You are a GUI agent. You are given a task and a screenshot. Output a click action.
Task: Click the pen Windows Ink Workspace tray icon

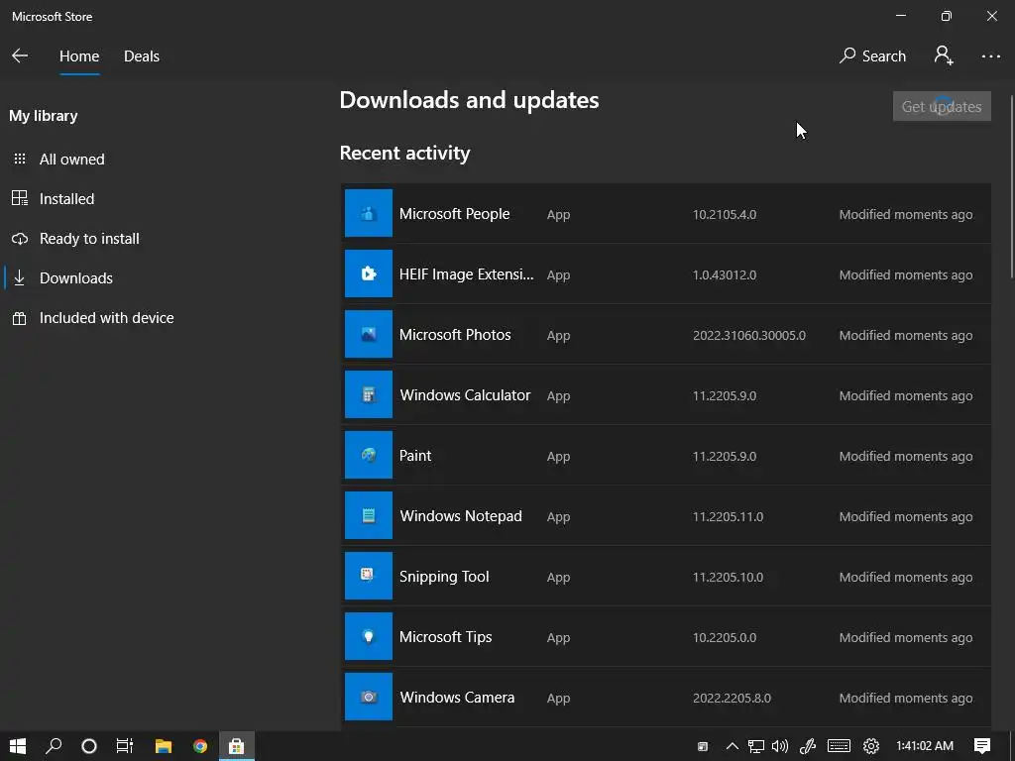(808, 746)
